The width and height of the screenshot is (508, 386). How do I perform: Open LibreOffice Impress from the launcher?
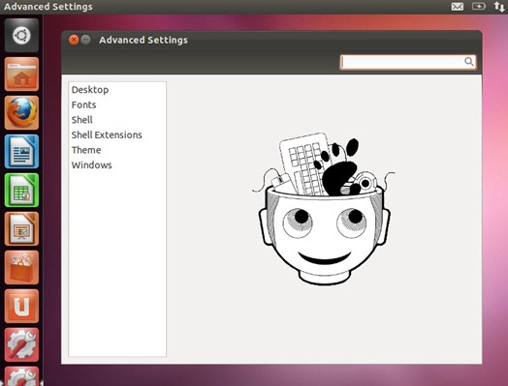click(x=21, y=228)
